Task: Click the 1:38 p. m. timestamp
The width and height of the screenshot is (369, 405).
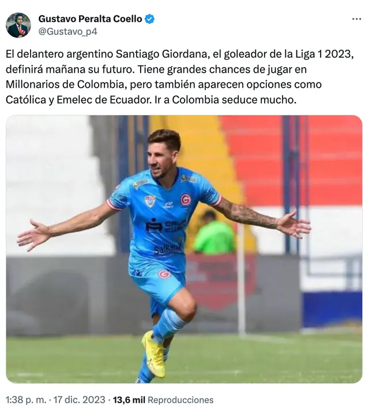Action: pyautogui.click(x=27, y=400)
